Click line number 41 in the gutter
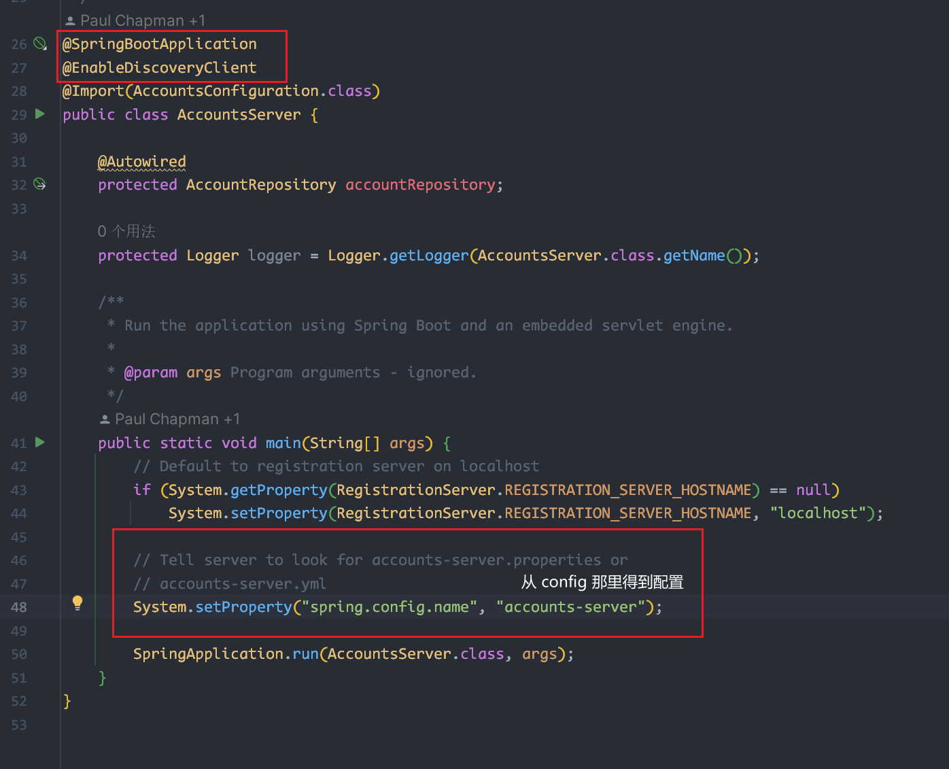949x769 pixels. (19, 443)
